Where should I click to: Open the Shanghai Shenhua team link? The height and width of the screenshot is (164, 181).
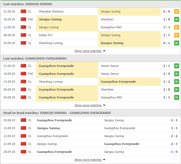click(51, 11)
